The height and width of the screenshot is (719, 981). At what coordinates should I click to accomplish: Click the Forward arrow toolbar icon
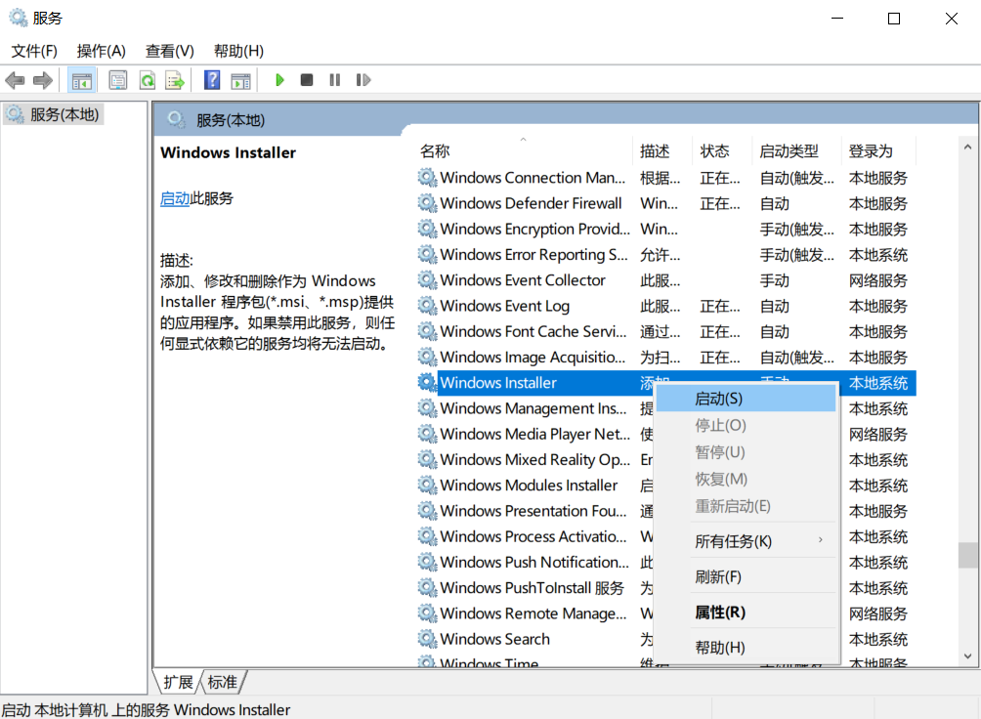43,80
